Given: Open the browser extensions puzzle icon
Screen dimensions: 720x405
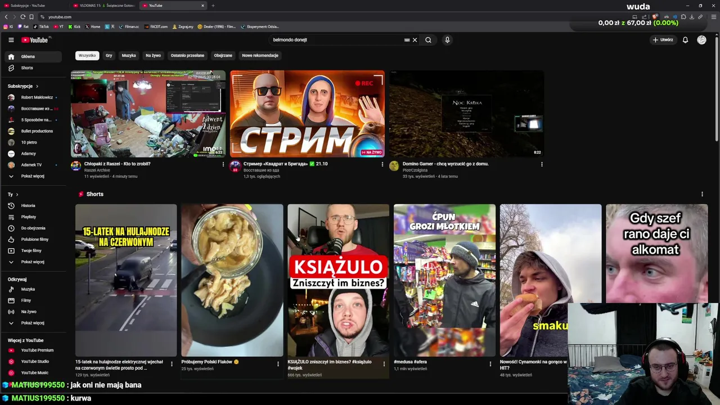Looking at the screenshot, I should 683,17.
